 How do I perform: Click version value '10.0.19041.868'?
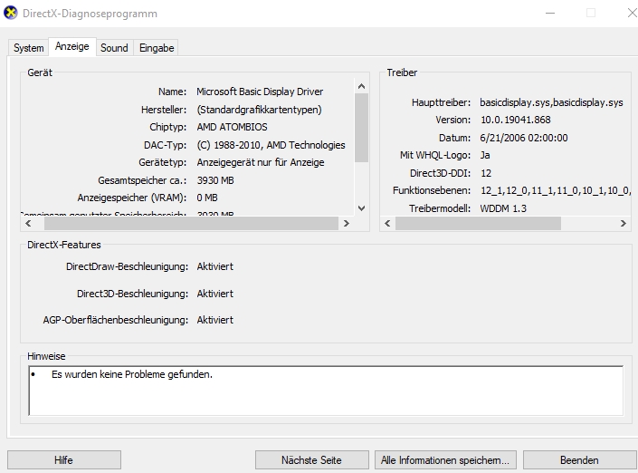click(516, 120)
